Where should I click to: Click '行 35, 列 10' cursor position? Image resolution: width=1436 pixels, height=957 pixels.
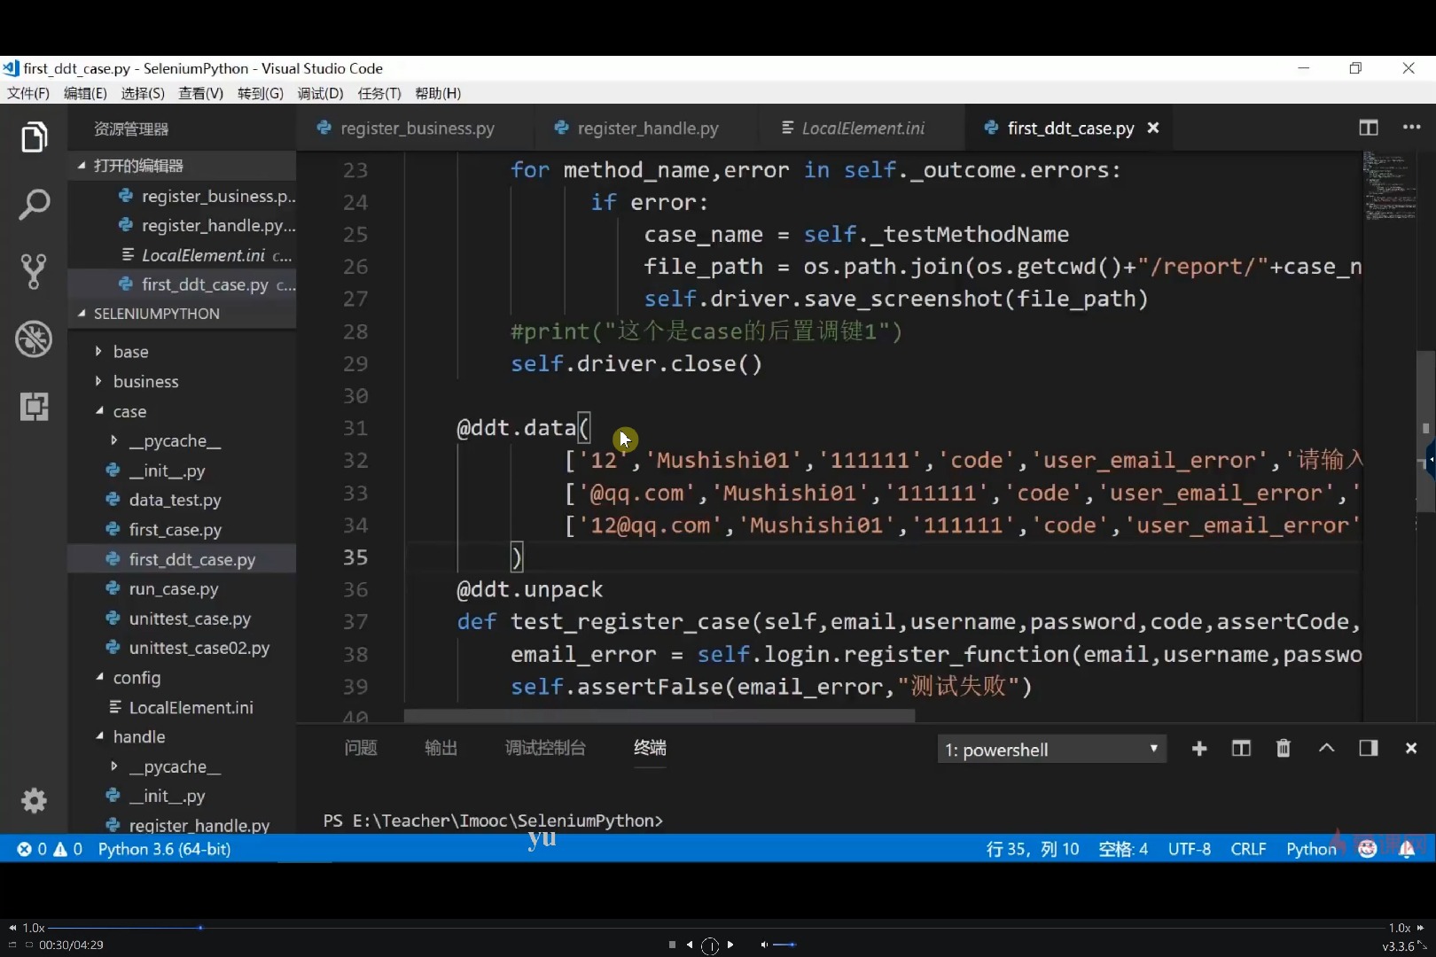tap(1033, 849)
